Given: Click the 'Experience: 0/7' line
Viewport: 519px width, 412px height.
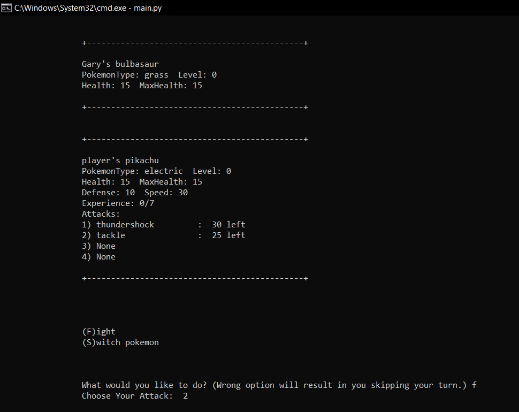Looking at the screenshot, I should [x=118, y=203].
